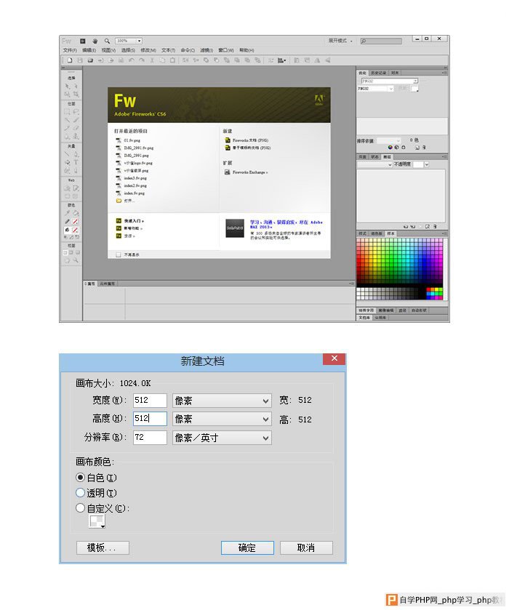Open the Help (H) menu

click(x=247, y=50)
